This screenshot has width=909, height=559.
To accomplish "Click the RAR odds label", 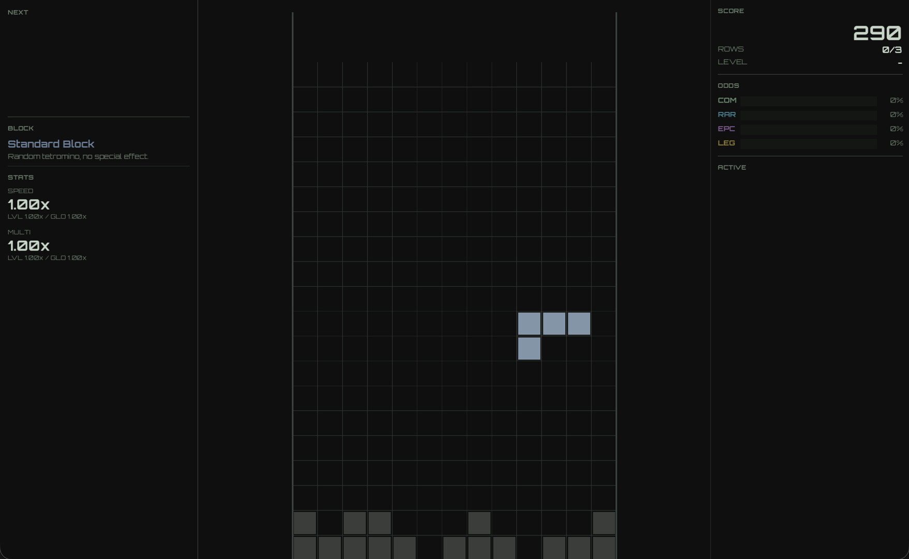I will click(727, 115).
